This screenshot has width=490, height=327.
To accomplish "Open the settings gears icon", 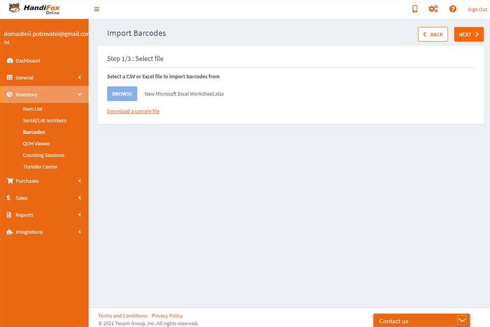I will coord(433,9).
